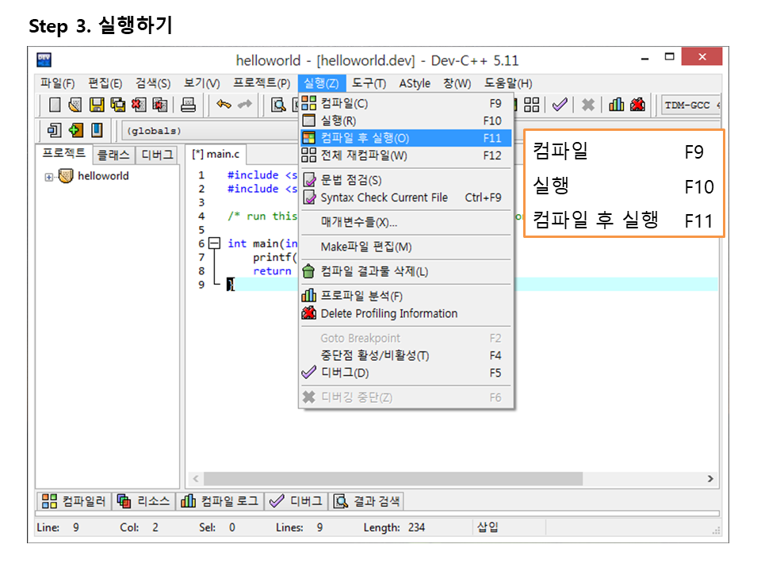761x571 pixels.
Task: Open the 창(W) menu
Action: click(457, 83)
